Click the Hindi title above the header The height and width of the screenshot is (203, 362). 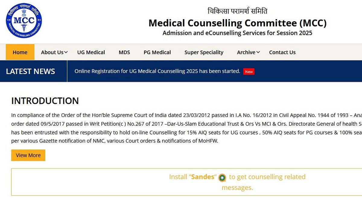click(237, 11)
